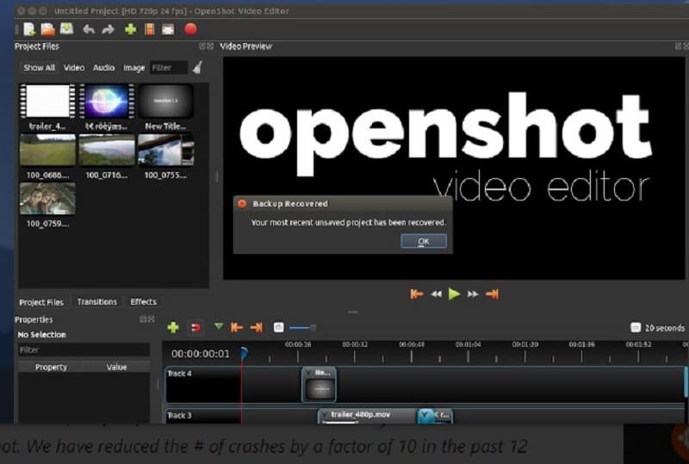Image resolution: width=689 pixels, height=464 pixels.
Task: Switch to the Effects tab
Action: click(143, 302)
